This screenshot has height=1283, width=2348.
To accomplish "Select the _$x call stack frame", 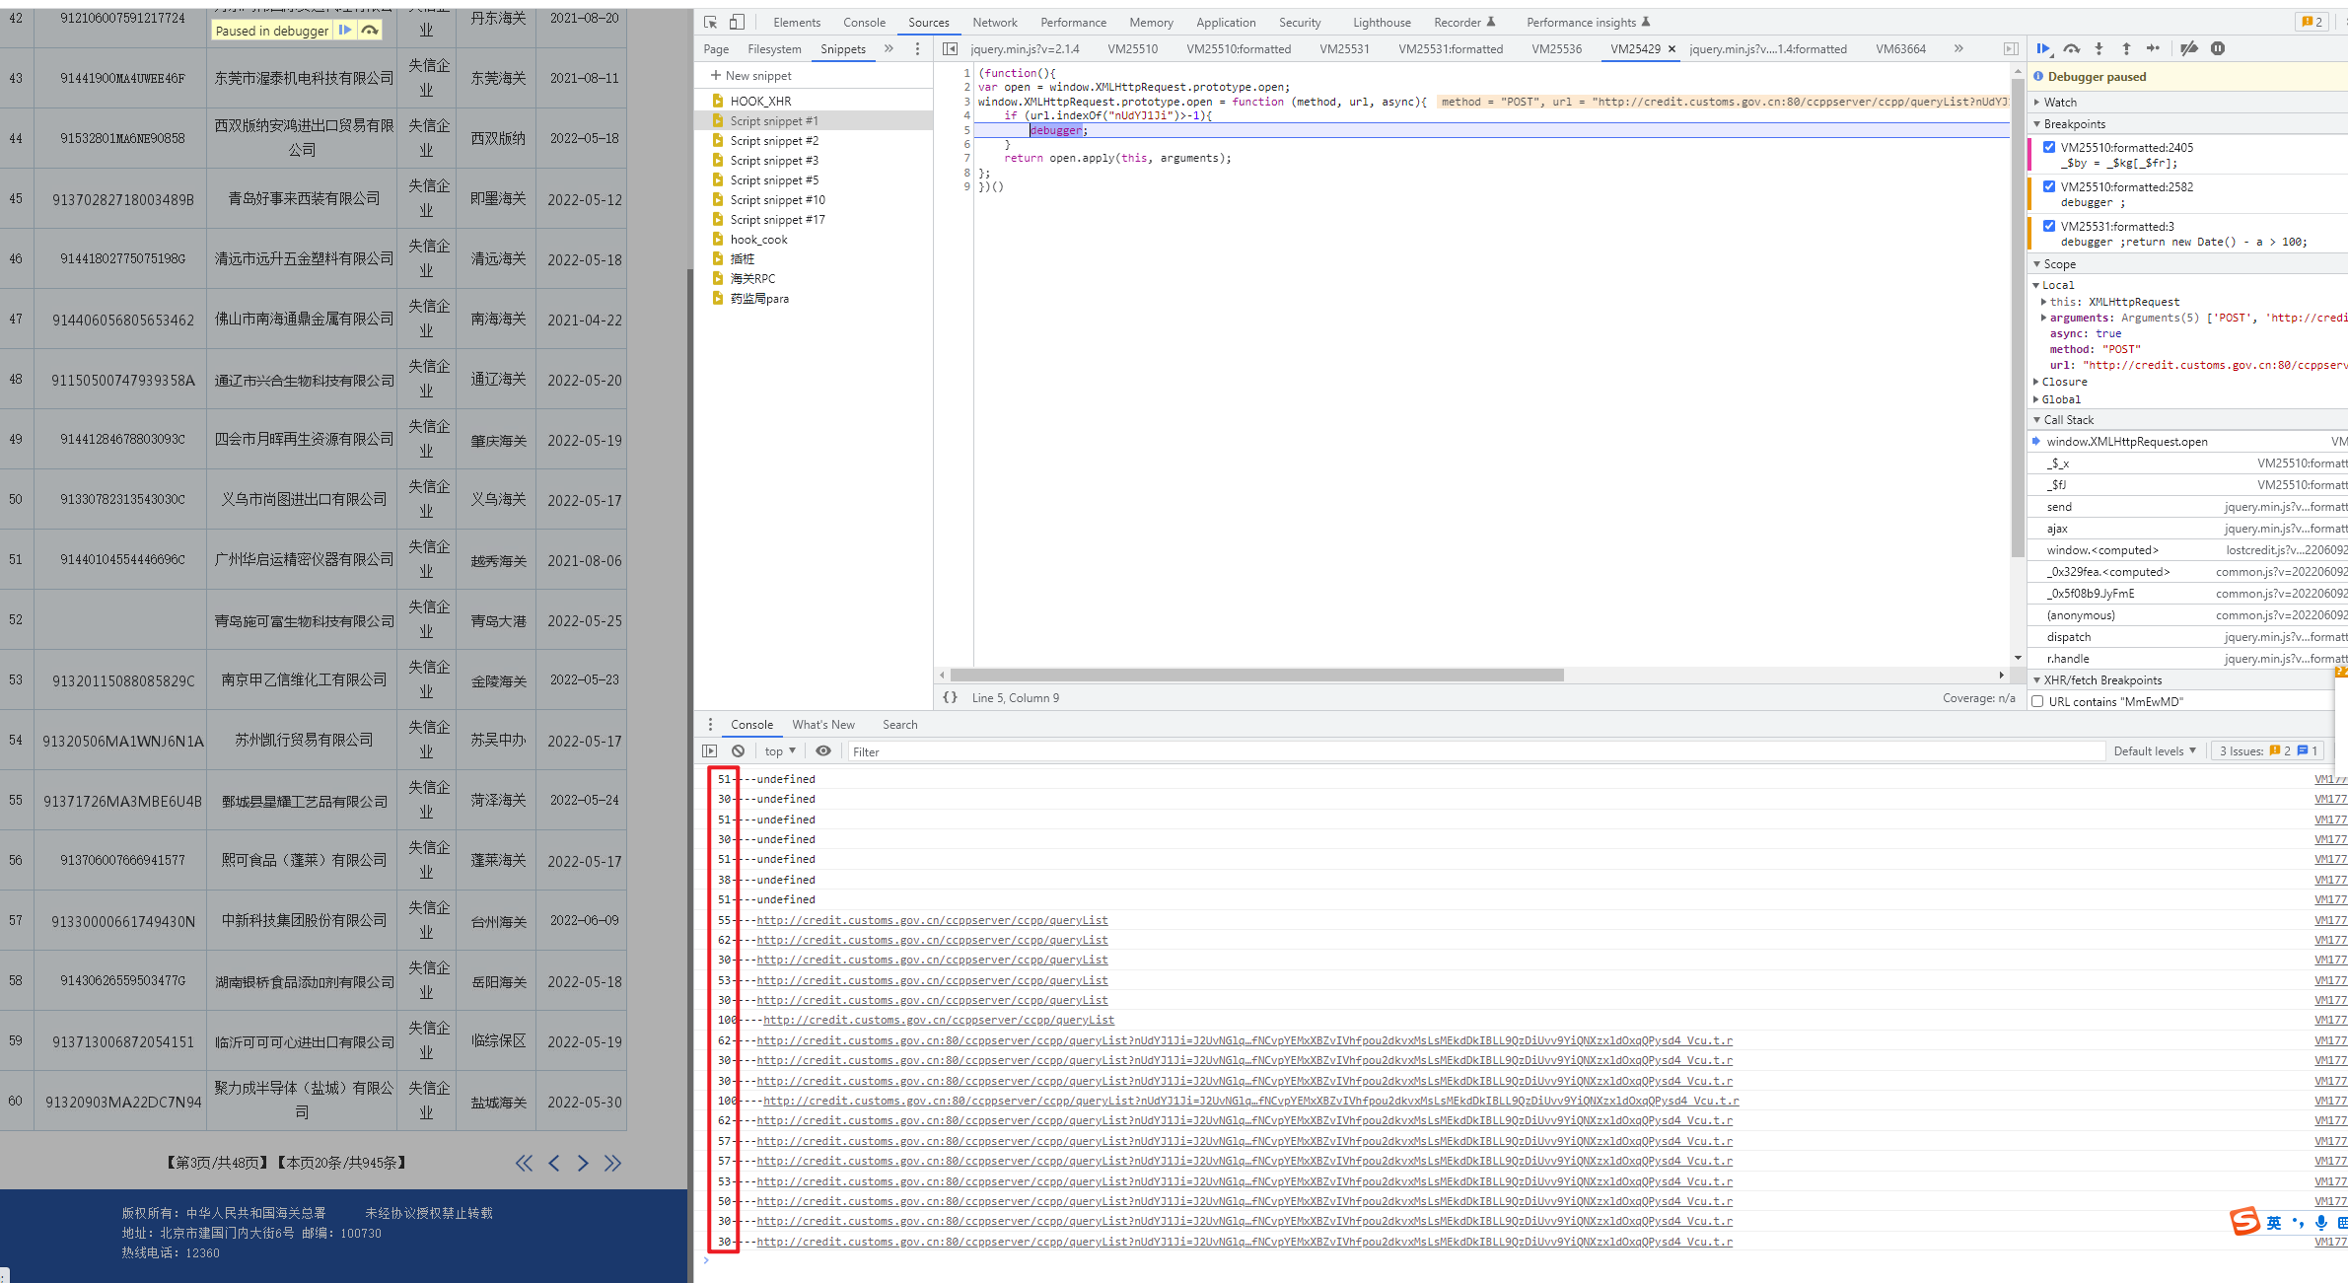I will [2187, 463].
